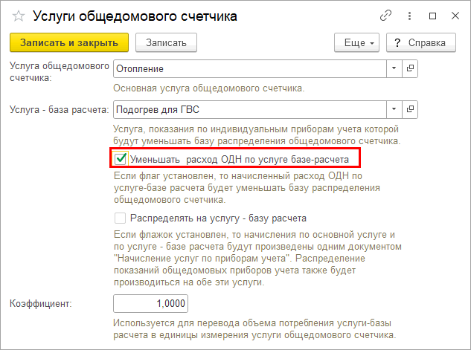Enable Распределять на услугу - базу расчета checkbox
This screenshot has height=350, width=471.
[x=120, y=218]
